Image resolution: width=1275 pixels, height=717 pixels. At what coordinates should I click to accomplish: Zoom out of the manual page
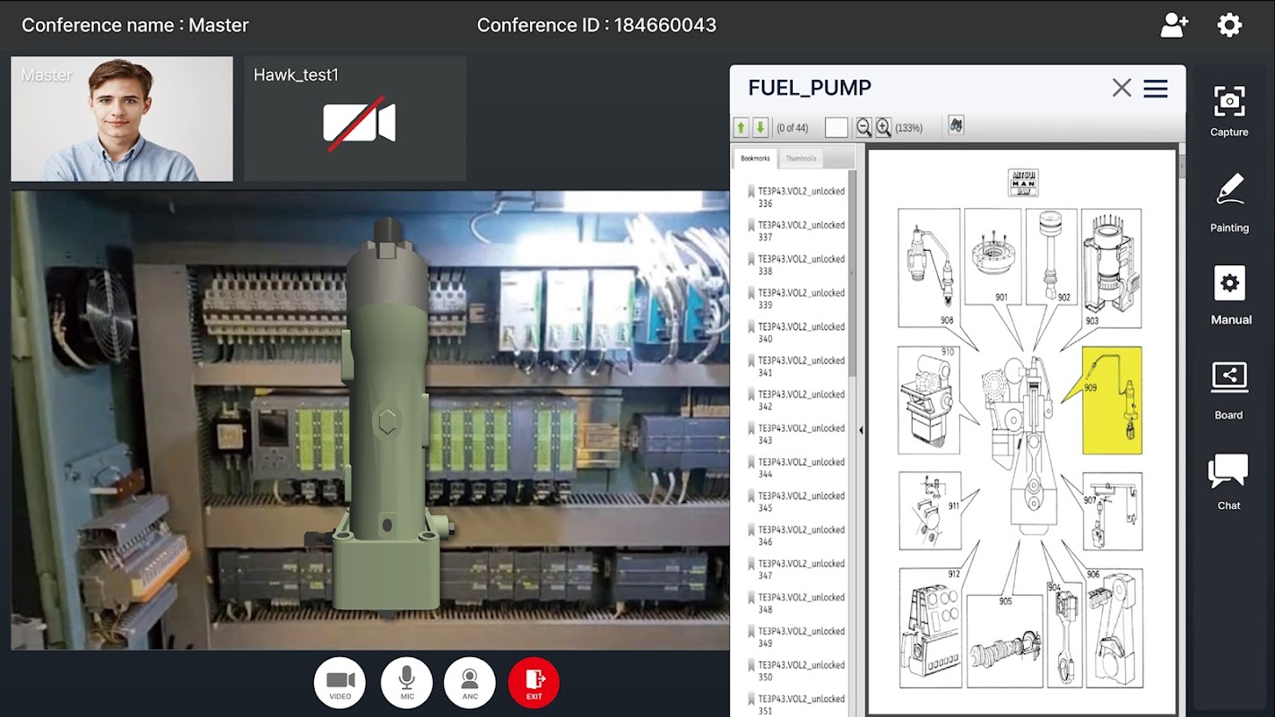[x=863, y=127]
